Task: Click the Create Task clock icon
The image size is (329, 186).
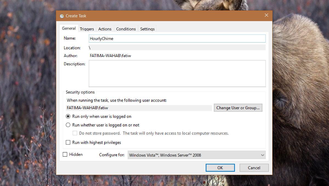Action: click(x=62, y=16)
